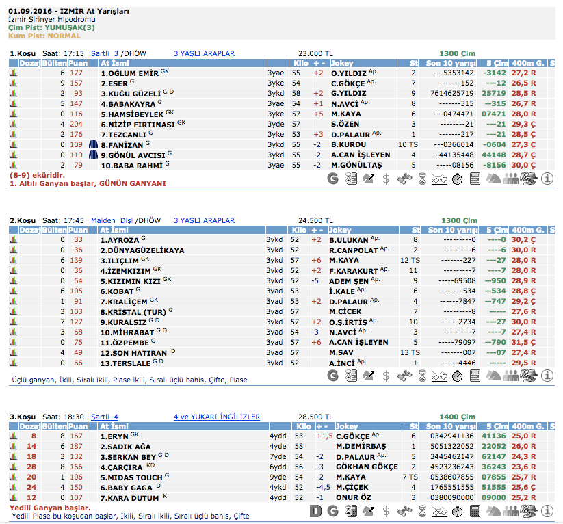Click the binoculars icon in race 2 toolbar
The height and width of the screenshot is (524, 563).
[404, 375]
